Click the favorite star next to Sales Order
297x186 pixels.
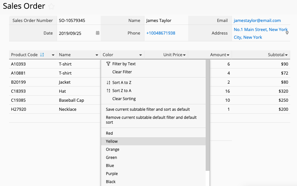coord(51,6)
